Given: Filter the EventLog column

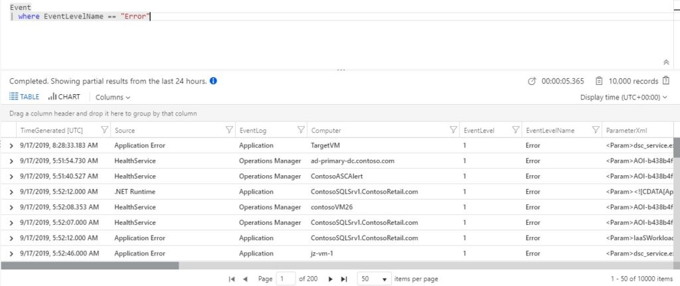Looking at the screenshot, I should tap(301, 130).
